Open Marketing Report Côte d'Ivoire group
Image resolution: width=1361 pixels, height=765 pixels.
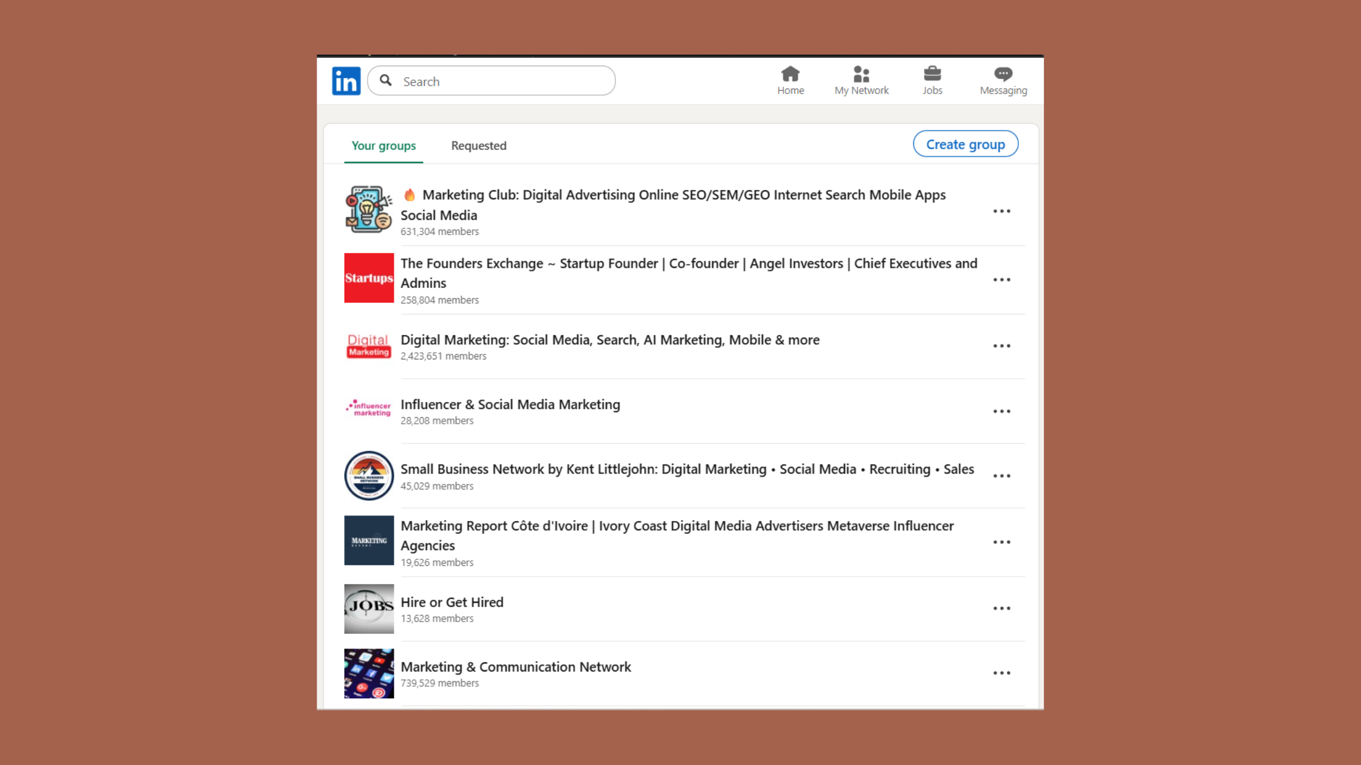click(677, 535)
